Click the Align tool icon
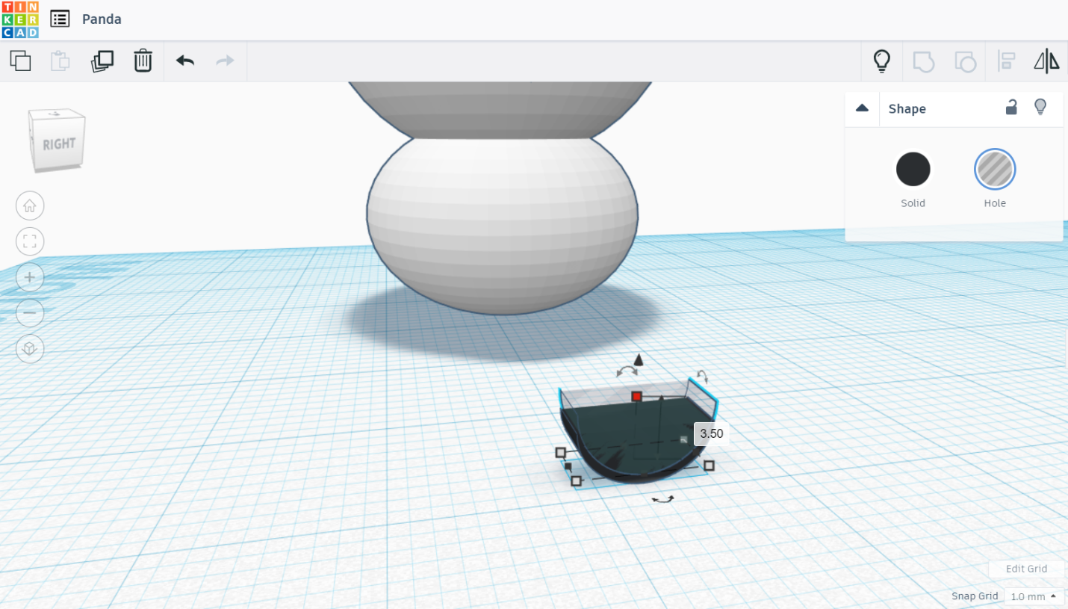 click(x=1007, y=61)
